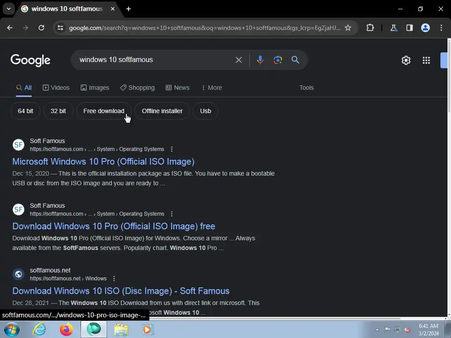451x338 pixels.
Task: Go to Google home via logo
Action: coord(30,60)
